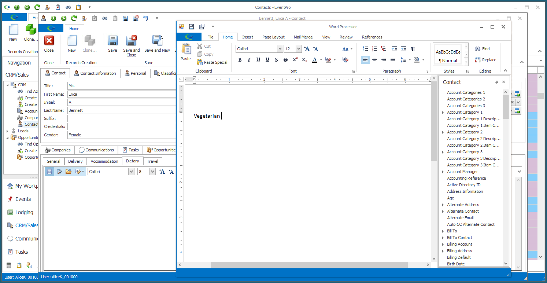Screen dimensions: 547x283
Task: Click Save and New in Contact window ribbon
Action: pyautogui.click(x=157, y=44)
